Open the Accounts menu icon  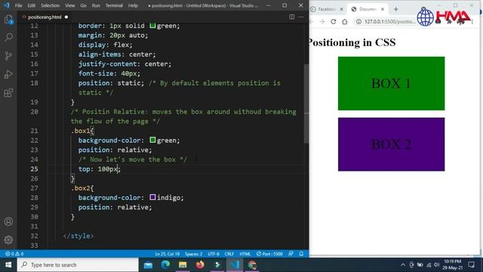point(8,221)
